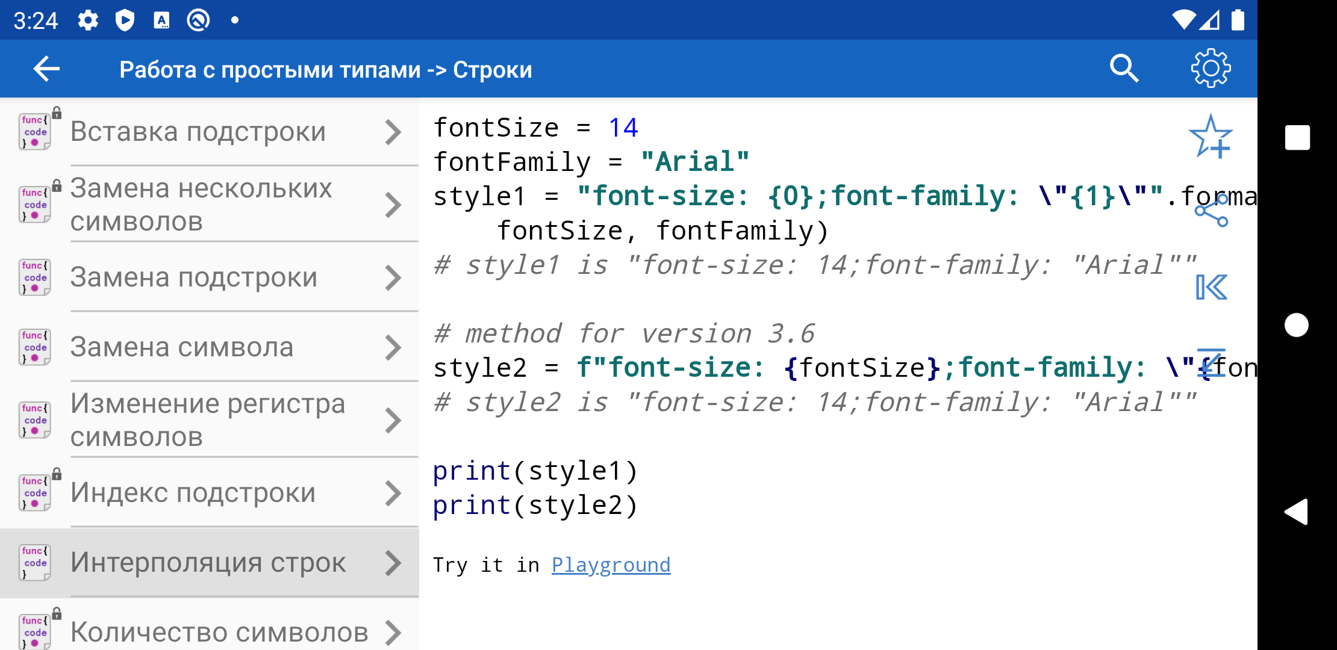Click the code icon for Индекс подстроки
Image resolution: width=1337 pixels, height=650 pixels.
(x=36, y=492)
